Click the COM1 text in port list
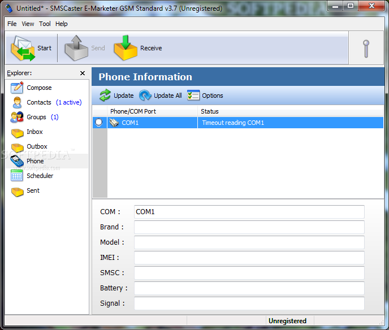Screen dimensions: 389x330 click(x=130, y=123)
